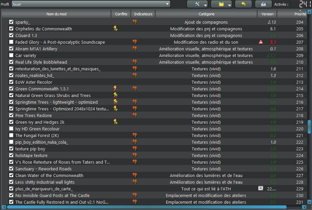This screenshot has width=312, height=210.
Task: Click heart flag icon on texture pip boy row
Action: pyautogui.click(x=135, y=149)
